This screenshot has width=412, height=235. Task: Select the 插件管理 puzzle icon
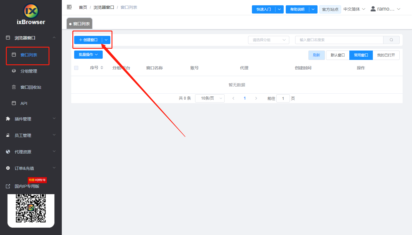(7, 119)
